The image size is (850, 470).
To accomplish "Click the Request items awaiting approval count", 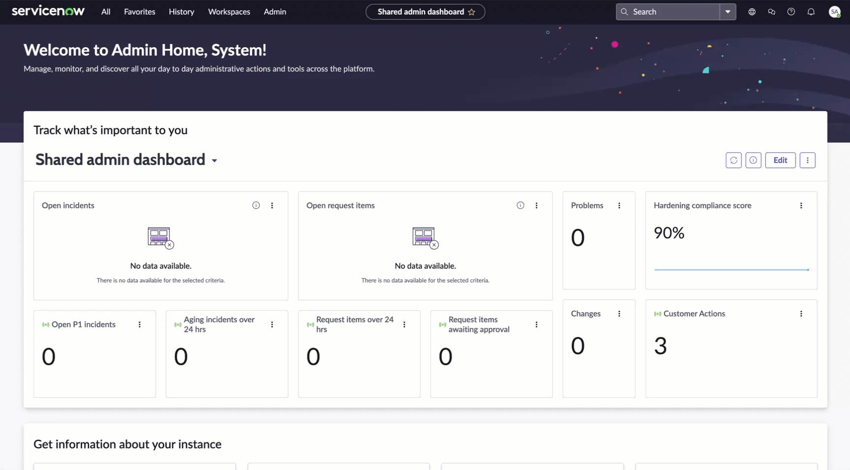I will (x=446, y=357).
